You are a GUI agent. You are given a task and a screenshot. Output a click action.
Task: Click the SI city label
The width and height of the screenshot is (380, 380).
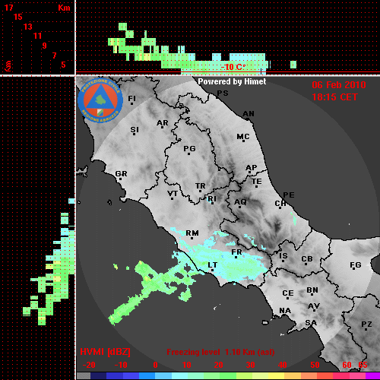click(x=135, y=130)
